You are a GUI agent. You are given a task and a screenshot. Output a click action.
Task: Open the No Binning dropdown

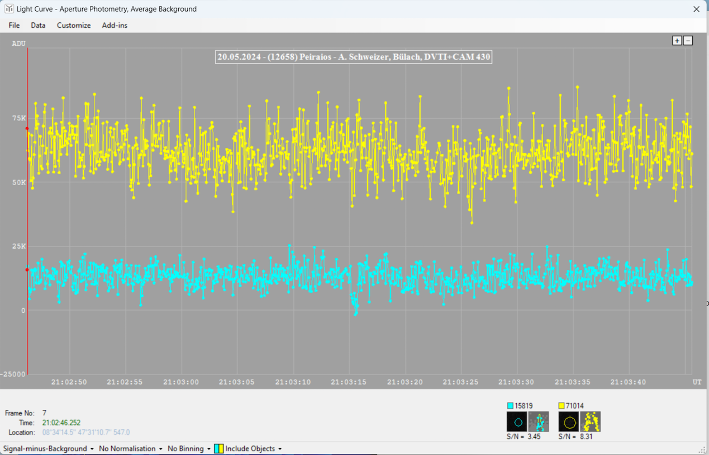[189, 448]
